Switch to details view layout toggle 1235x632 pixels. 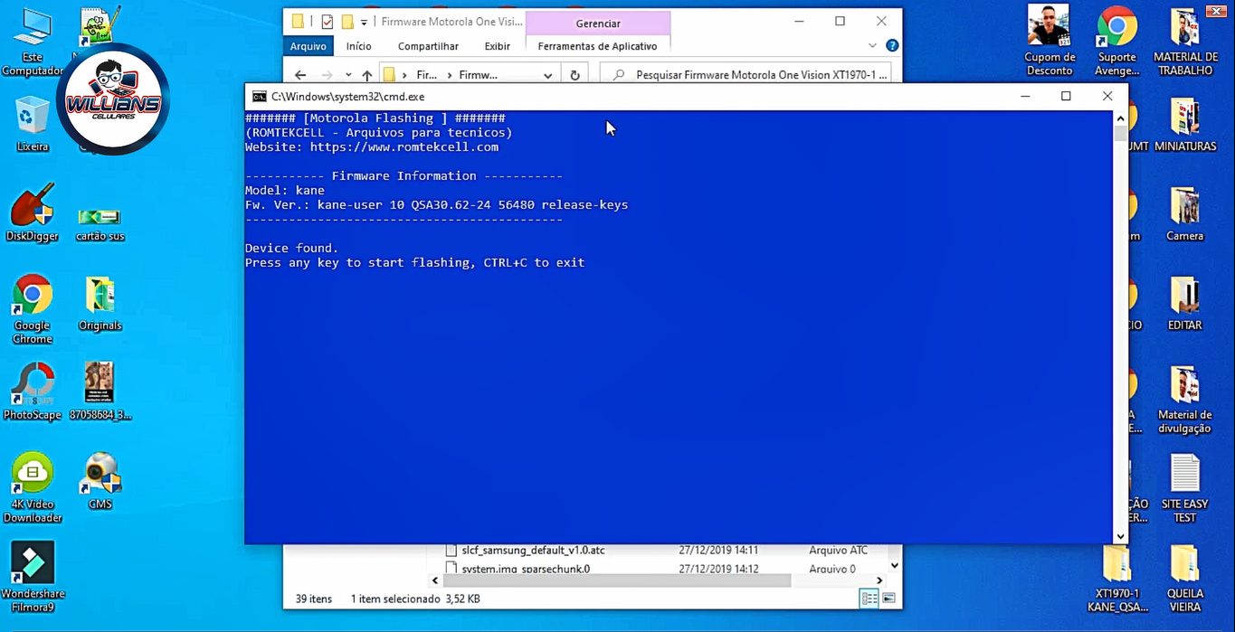pos(869,599)
